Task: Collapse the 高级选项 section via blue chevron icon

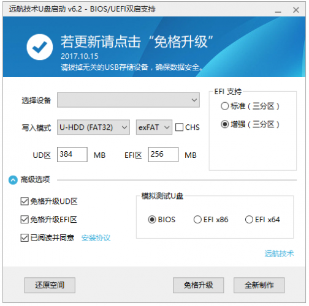Action: coord(13,180)
